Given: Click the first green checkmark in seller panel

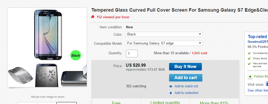Looking at the screenshot, I should [249, 53].
